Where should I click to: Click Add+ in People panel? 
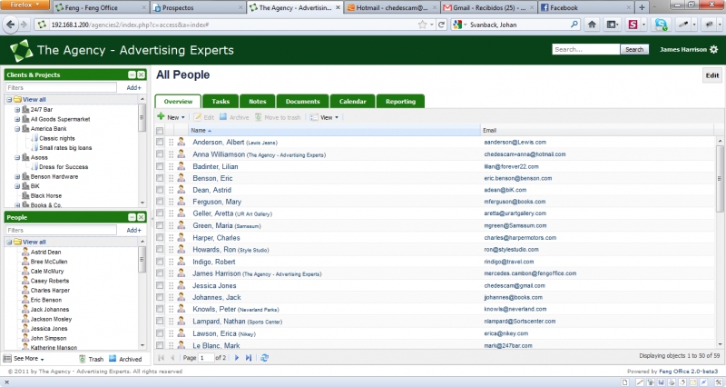click(133, 231)
